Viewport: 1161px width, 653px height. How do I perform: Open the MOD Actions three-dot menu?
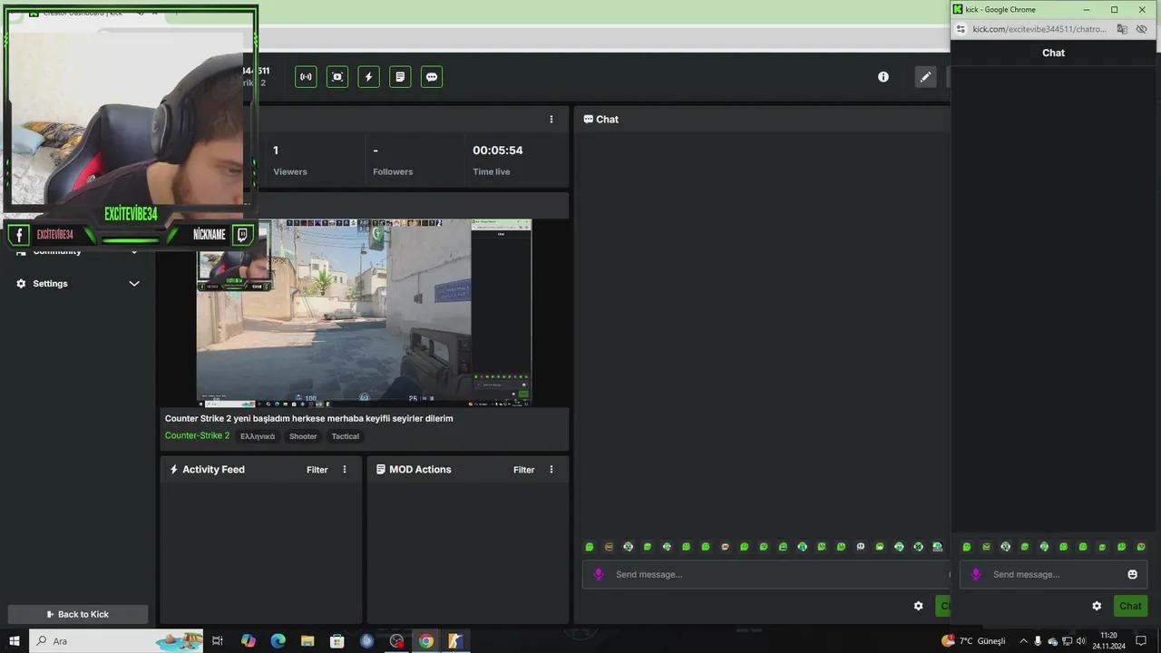click(551, 469)
